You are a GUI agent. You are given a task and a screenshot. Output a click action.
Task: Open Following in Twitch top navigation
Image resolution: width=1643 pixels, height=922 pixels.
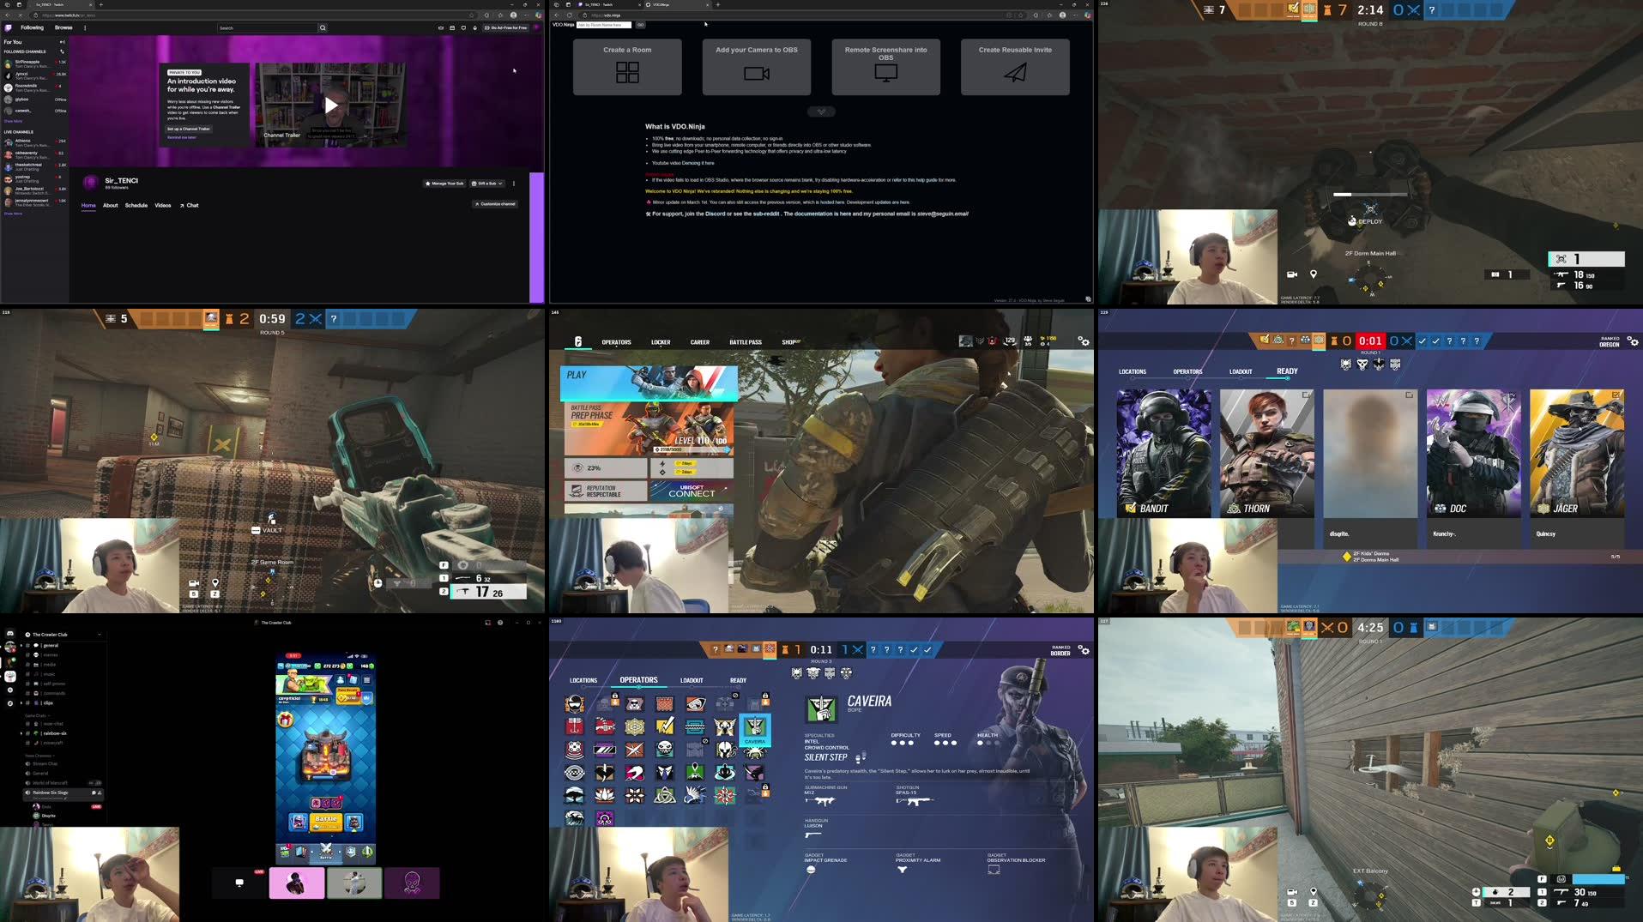click(32, 27)
